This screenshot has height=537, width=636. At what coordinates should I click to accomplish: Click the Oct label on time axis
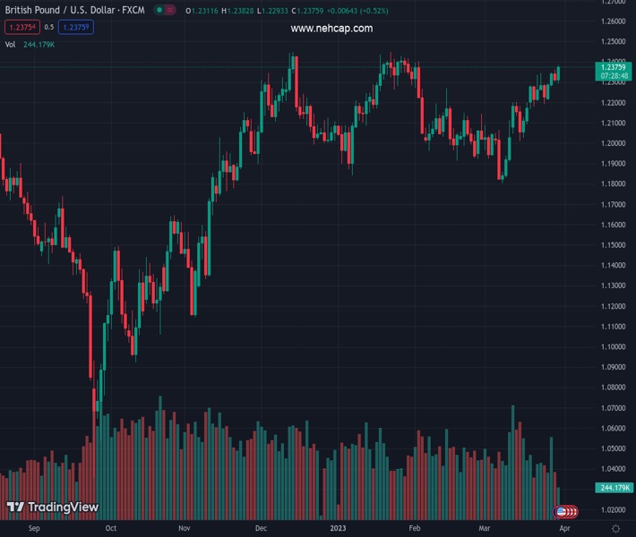(x=110, y=529)
